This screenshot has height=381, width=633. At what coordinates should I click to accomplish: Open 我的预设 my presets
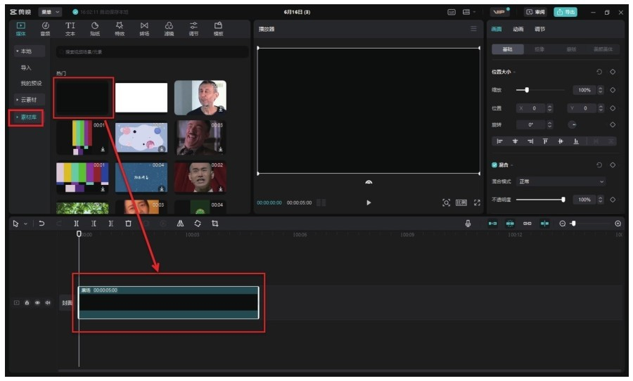pyautogui.click(x=31, y=83)
